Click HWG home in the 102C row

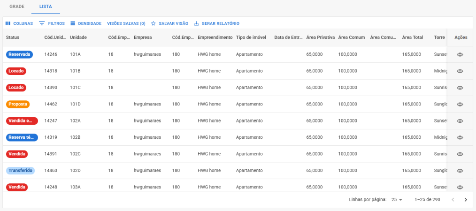click(209, 154)
